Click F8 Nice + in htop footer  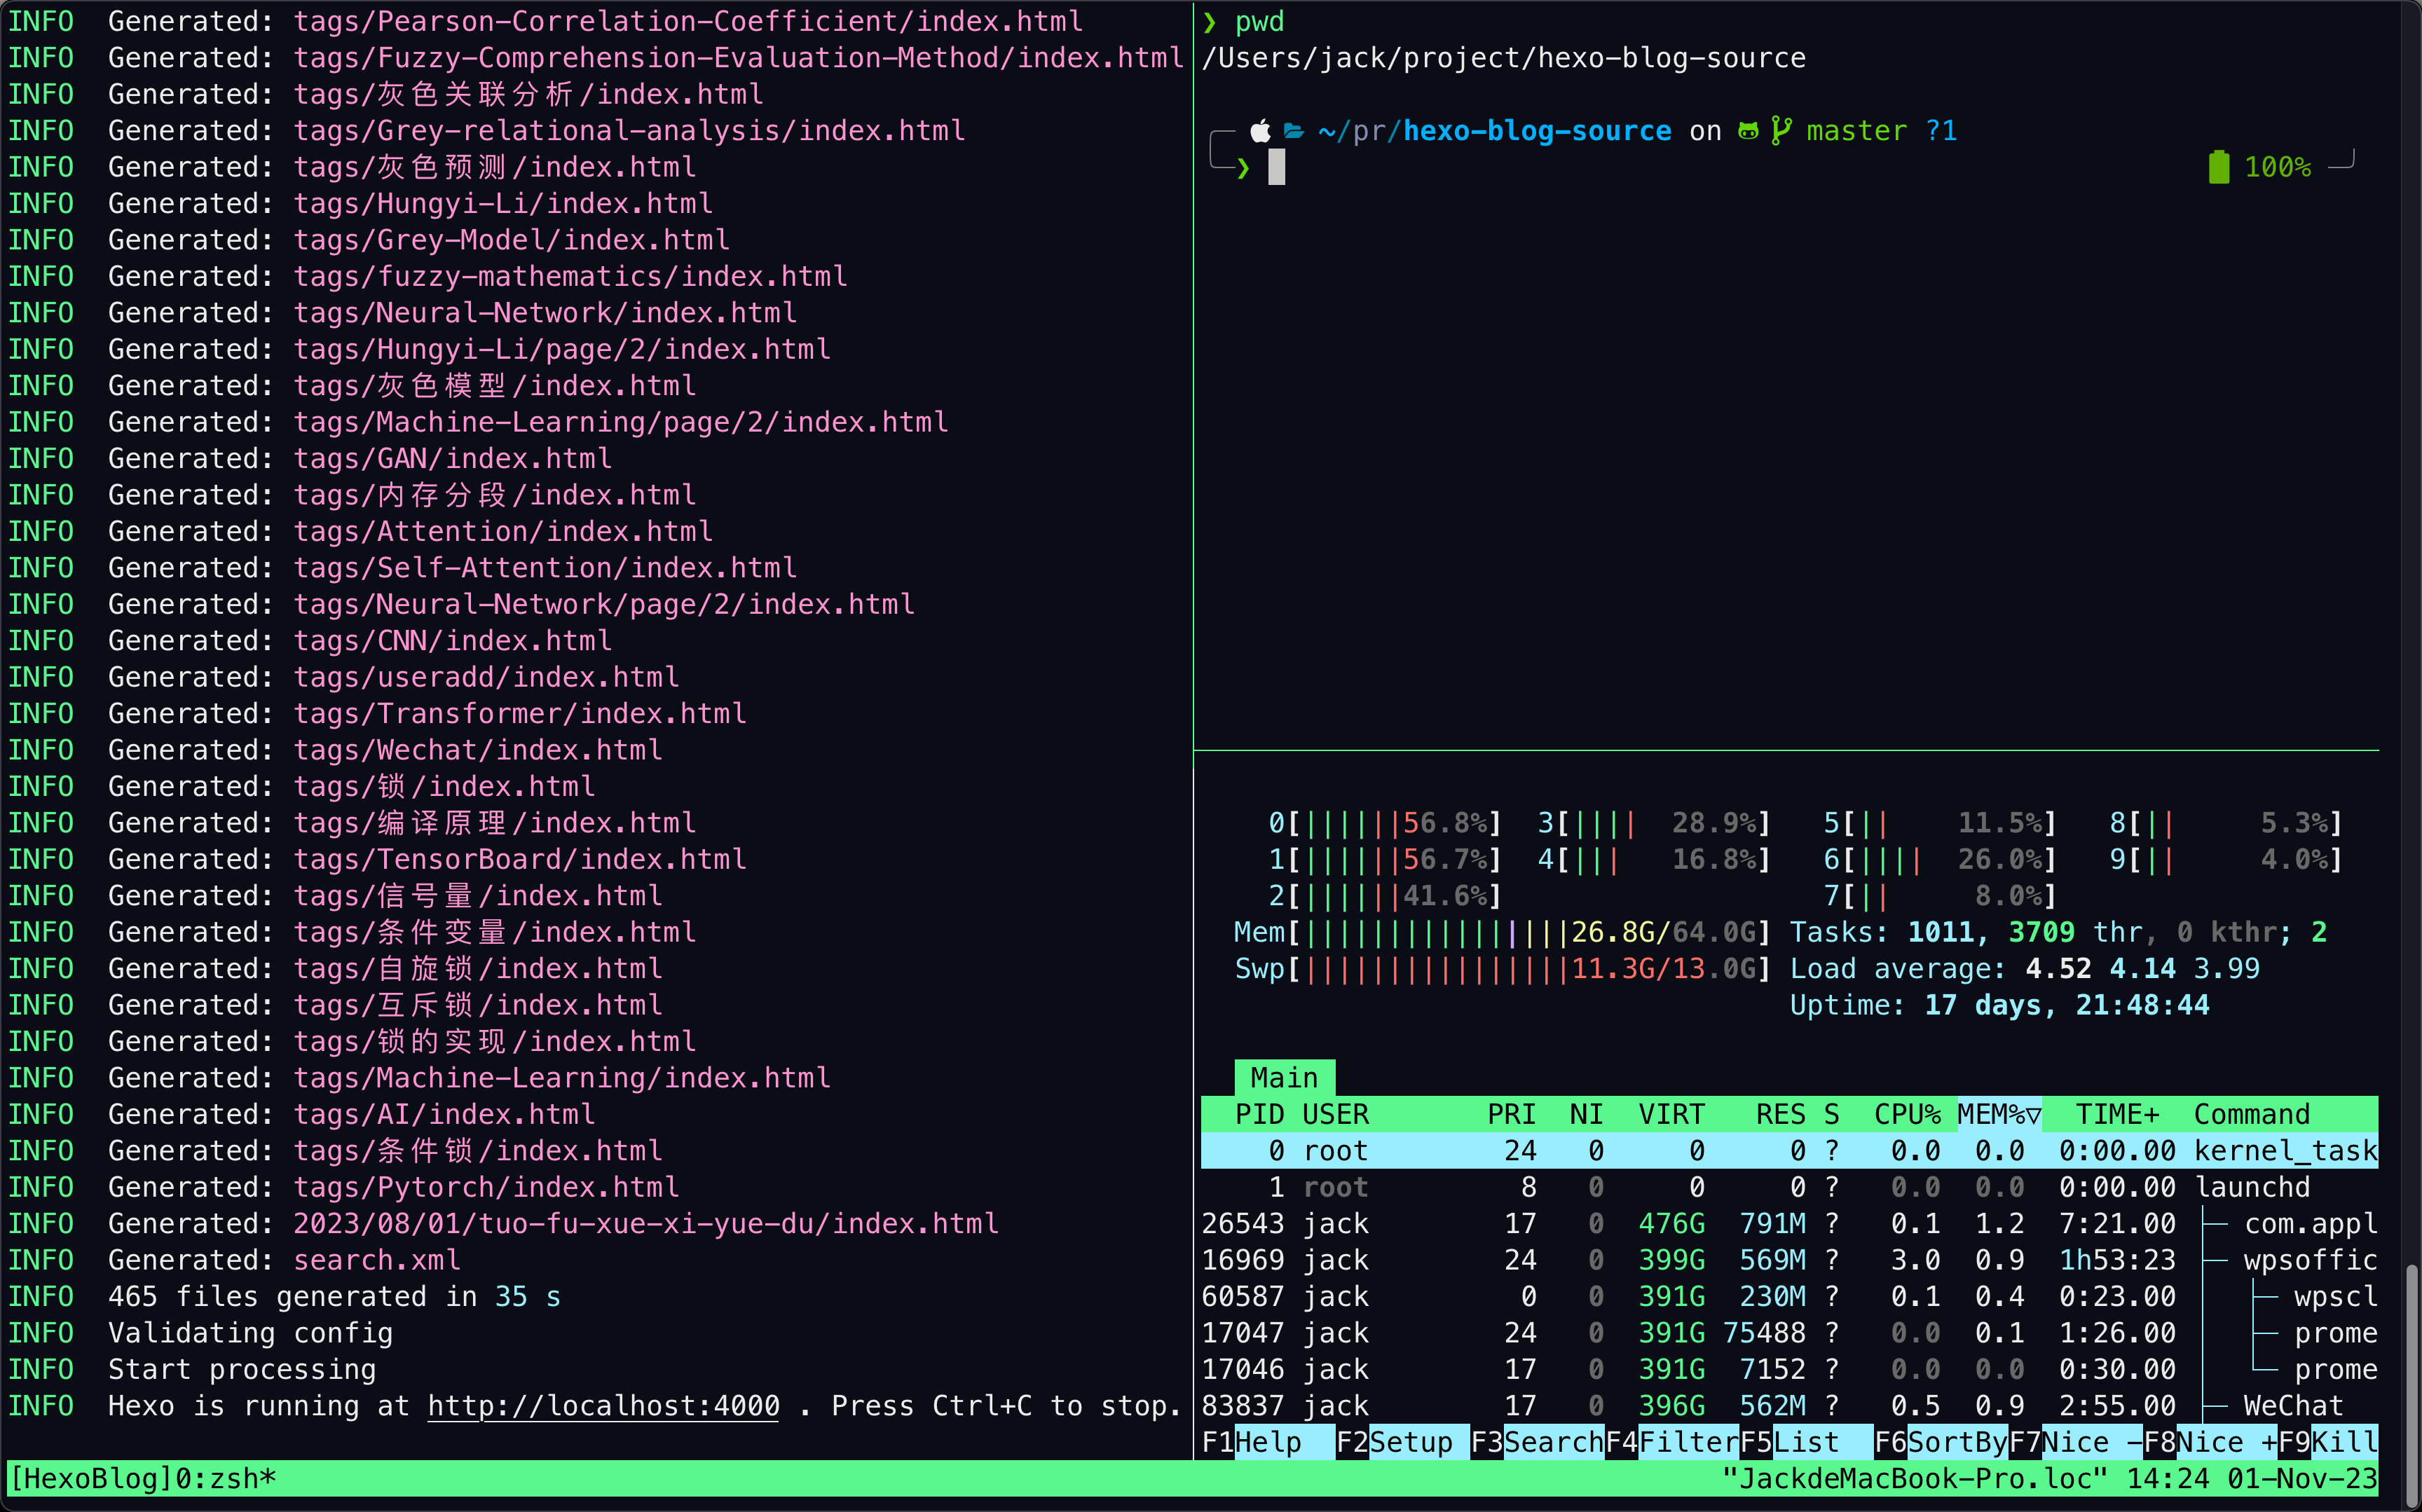tap(2211, 1442)
